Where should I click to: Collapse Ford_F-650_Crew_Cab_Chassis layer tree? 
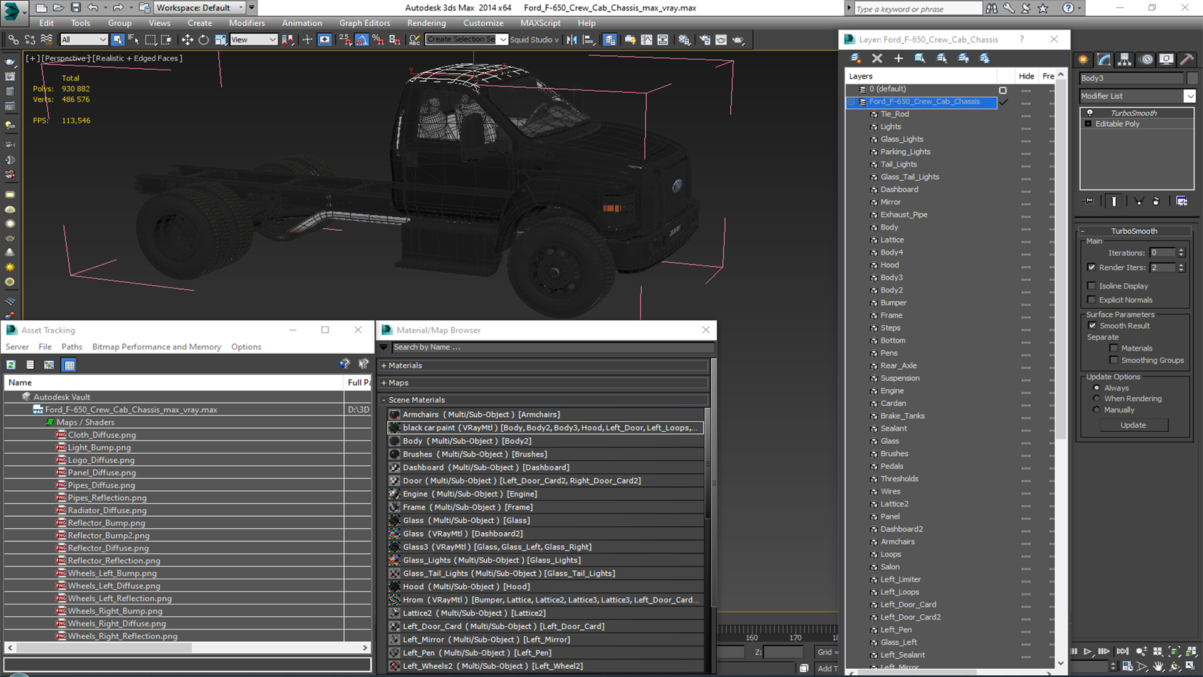pyautogui.click(x=851, y=102)
